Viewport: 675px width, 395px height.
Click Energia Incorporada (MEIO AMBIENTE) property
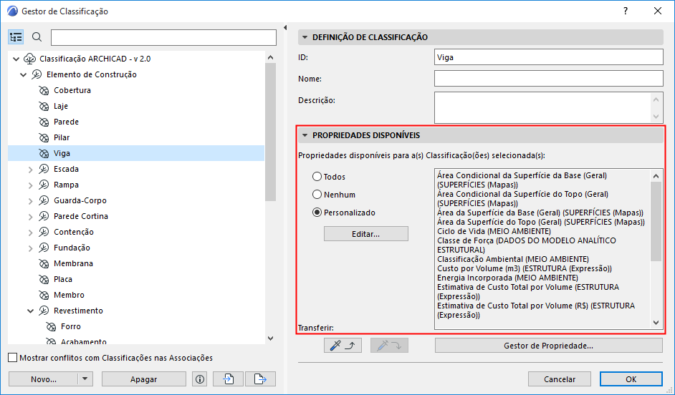point(507,278)
